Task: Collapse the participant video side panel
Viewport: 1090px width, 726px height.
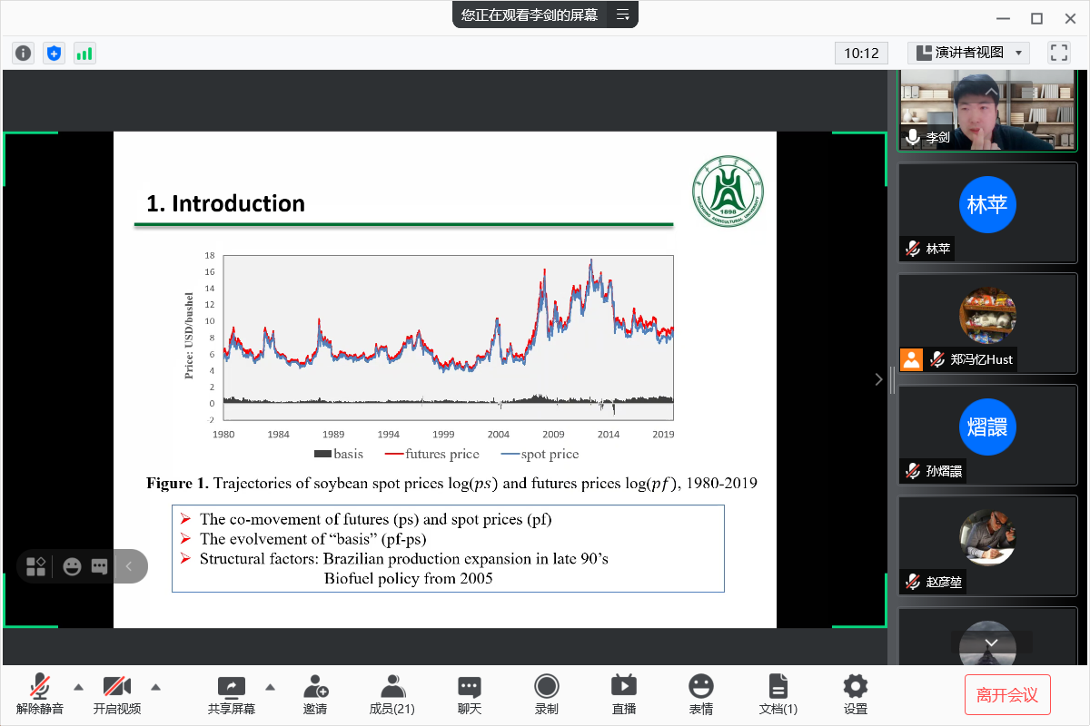Action: click(x=878, y=379)
